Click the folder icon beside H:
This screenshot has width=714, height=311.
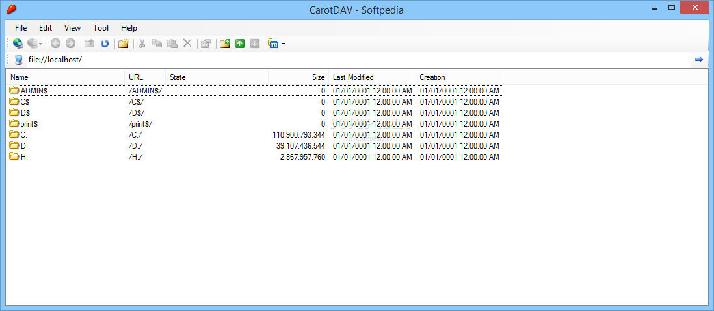14,157
